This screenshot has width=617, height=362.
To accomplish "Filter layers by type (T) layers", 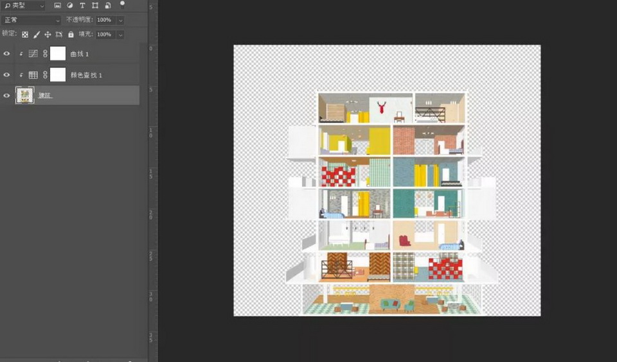I will (x=82, y=6).
